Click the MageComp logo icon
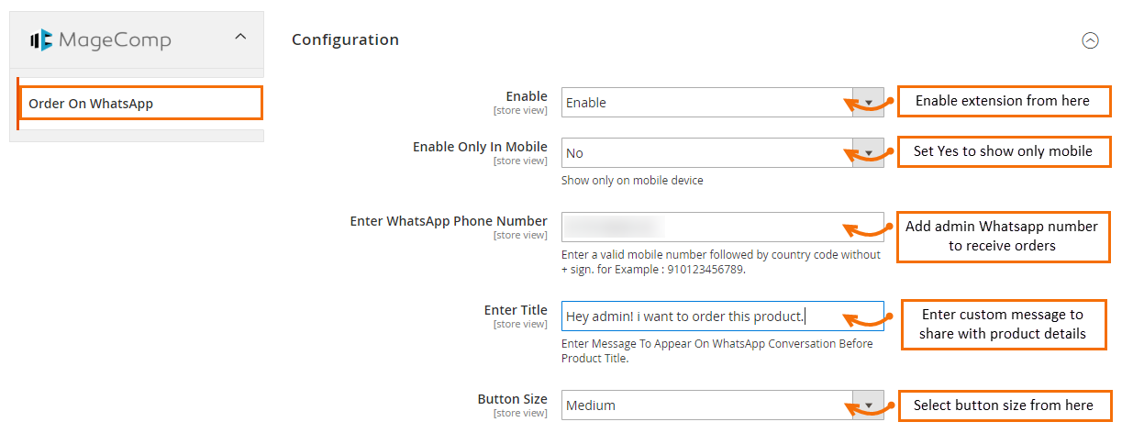The height and width of the screenshot is (433, 1133). [41, 39]
